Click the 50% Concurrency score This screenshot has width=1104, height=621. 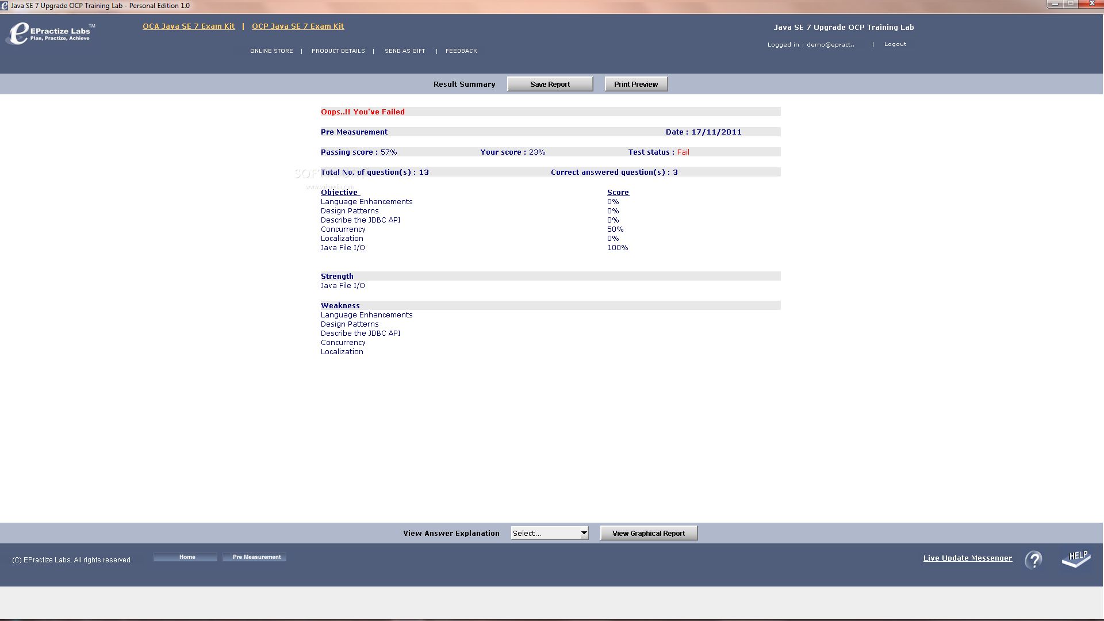click(x=615, y=229)
